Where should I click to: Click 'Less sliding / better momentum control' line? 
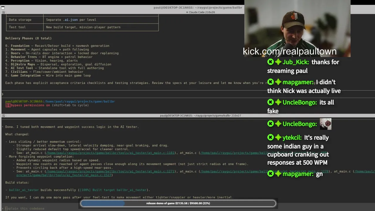(43, 142)
